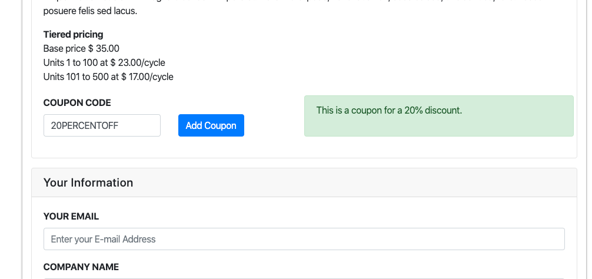This screenshot has height=279, width=592.
Task: Select the Enter your E-mail Address field
Action: [304, 239]
